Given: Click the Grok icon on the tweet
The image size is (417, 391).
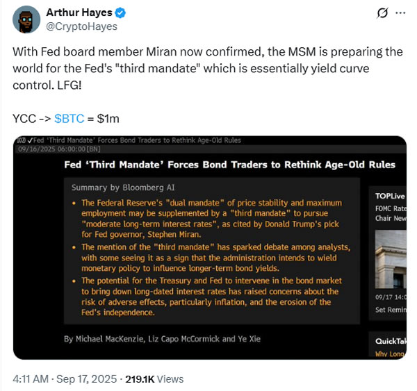Looking at the screenshot, I should point(380,13).
